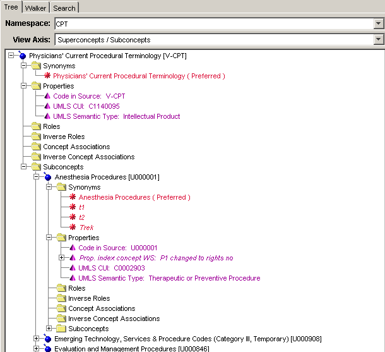Click the View Axis Superconcepts / Subconcepts field

click(215, 40)
